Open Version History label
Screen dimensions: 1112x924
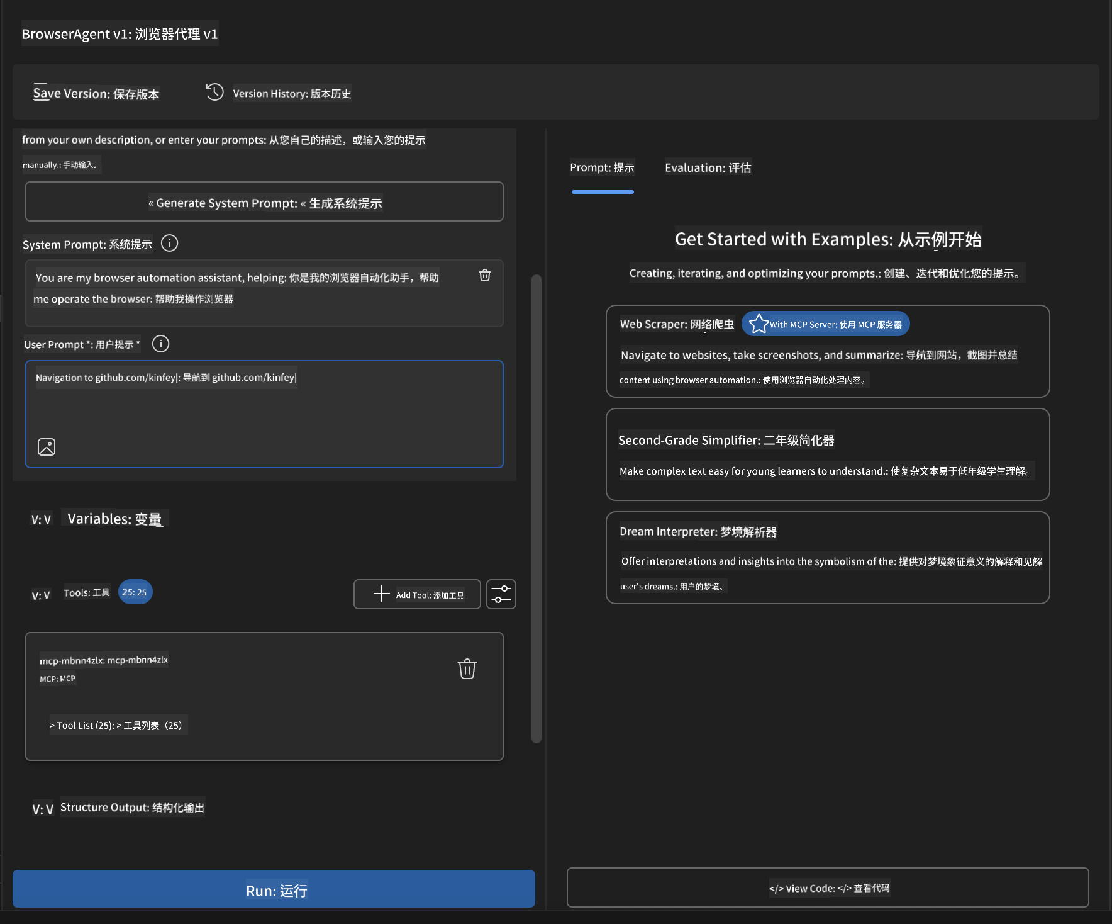coord(292,93)
